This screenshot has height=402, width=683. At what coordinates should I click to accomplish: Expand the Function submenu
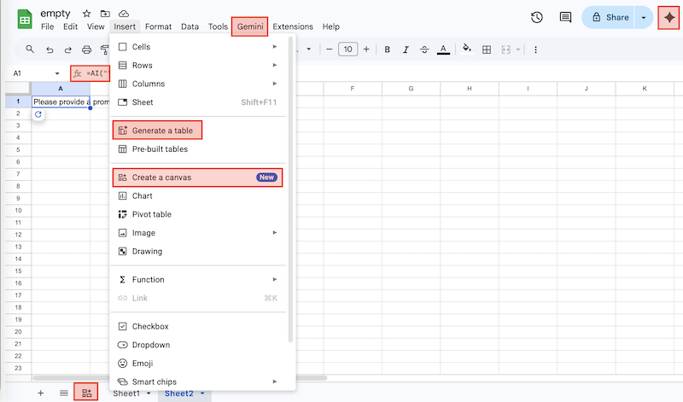[198, 280]
